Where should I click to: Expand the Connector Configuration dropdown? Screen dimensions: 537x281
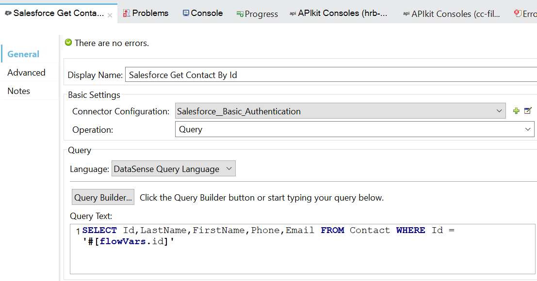click(499, 111)
